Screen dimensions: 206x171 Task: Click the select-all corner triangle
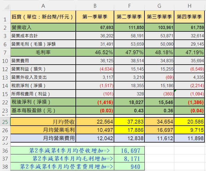pos(7,7)
